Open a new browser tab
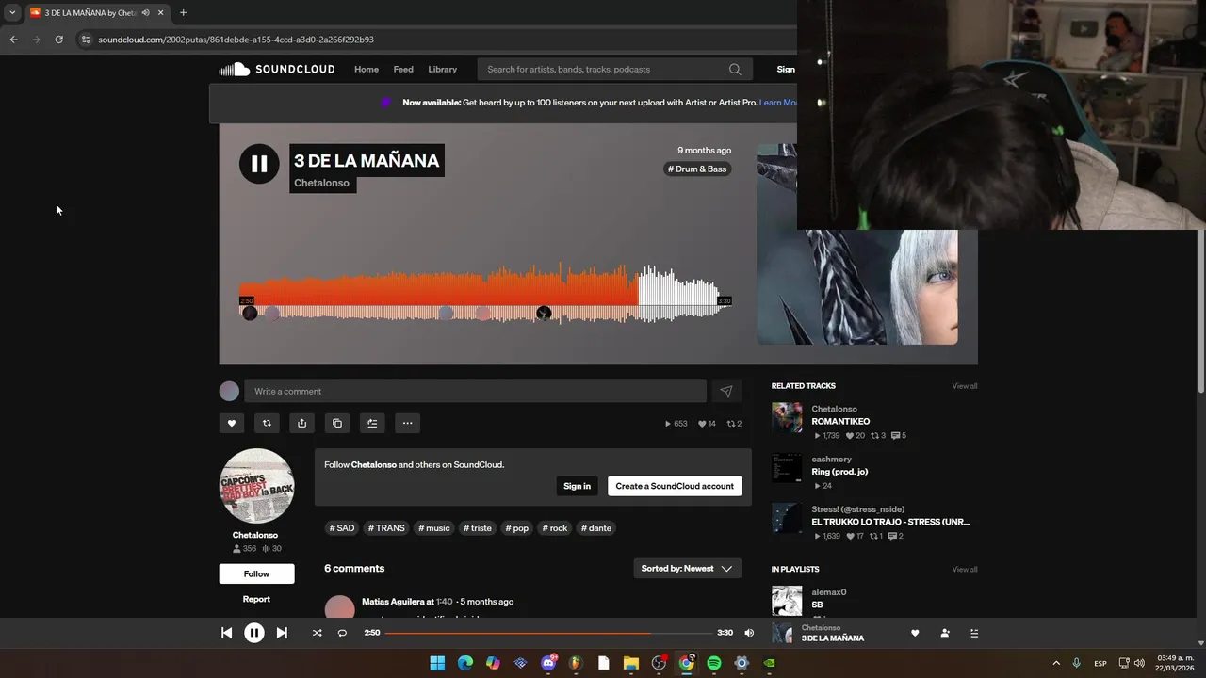 pyautogui.click(x=183, y=12)
